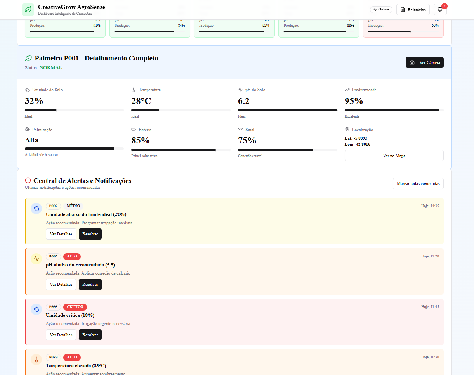
Task: Click the Ver Câmera button
Action: [424, 62]
